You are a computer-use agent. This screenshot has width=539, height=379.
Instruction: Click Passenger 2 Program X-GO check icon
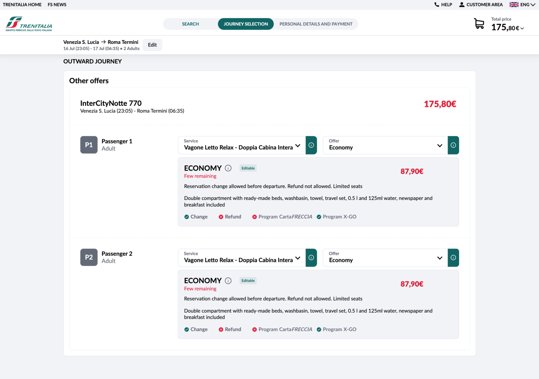(x=319, y=329)
